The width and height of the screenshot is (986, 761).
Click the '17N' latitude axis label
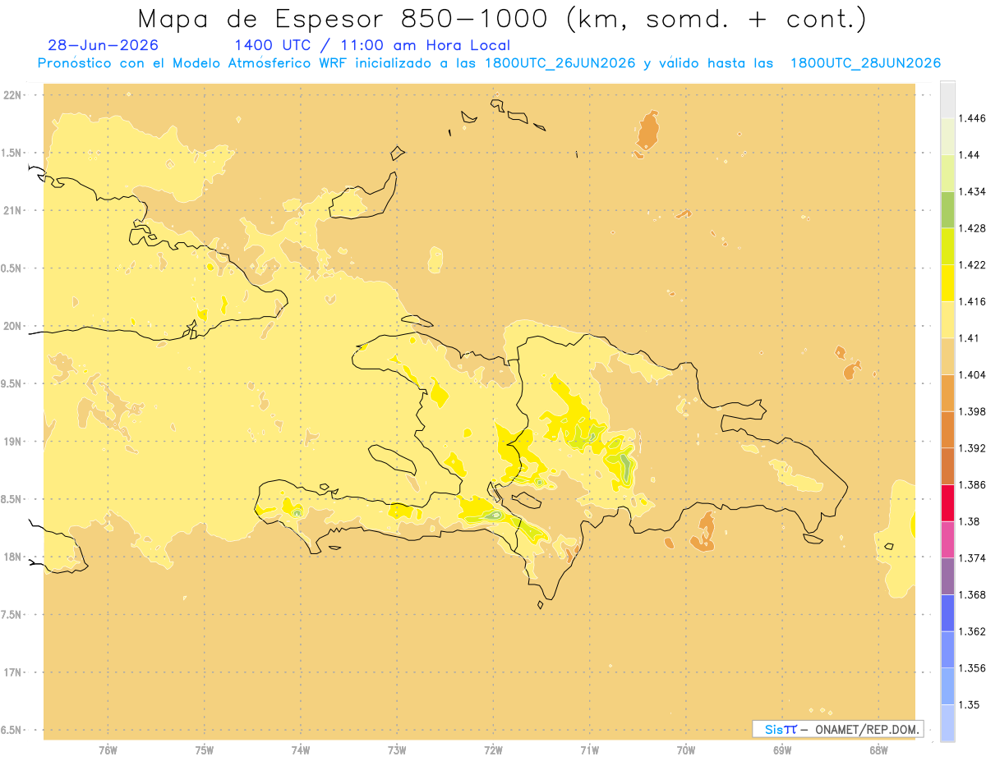[13, 672]
